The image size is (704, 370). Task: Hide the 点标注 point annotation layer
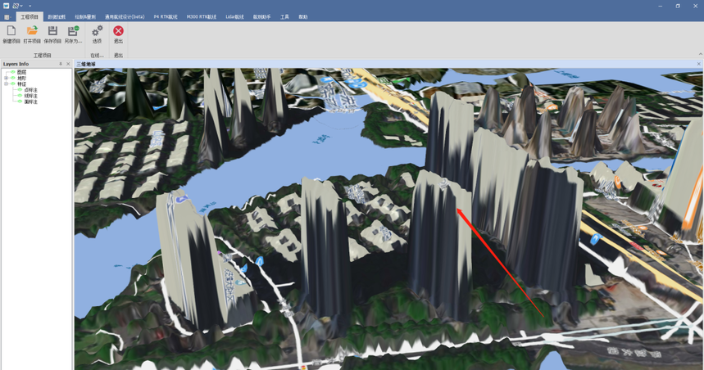pyautogui.click(x=20, y=90)
